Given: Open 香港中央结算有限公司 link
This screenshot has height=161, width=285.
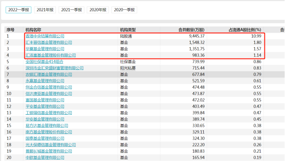Looking at the screenshot, I should [45, 36].
